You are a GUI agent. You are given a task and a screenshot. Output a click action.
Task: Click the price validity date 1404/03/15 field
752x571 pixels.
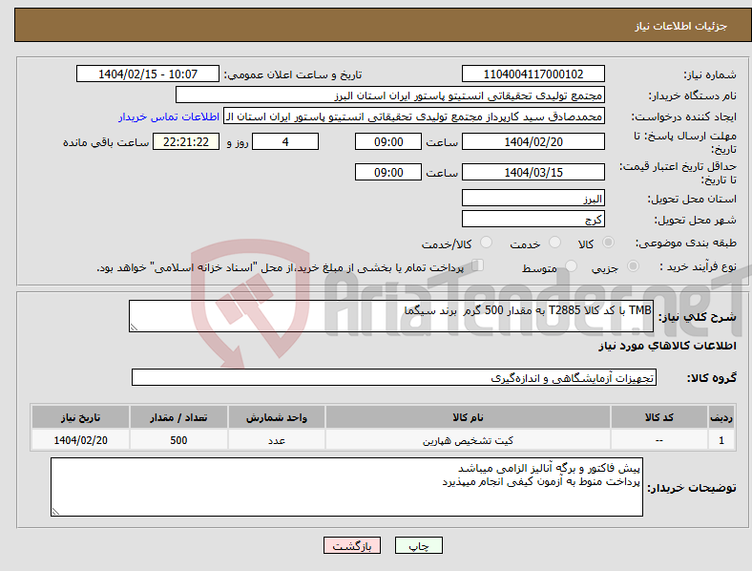533,172
